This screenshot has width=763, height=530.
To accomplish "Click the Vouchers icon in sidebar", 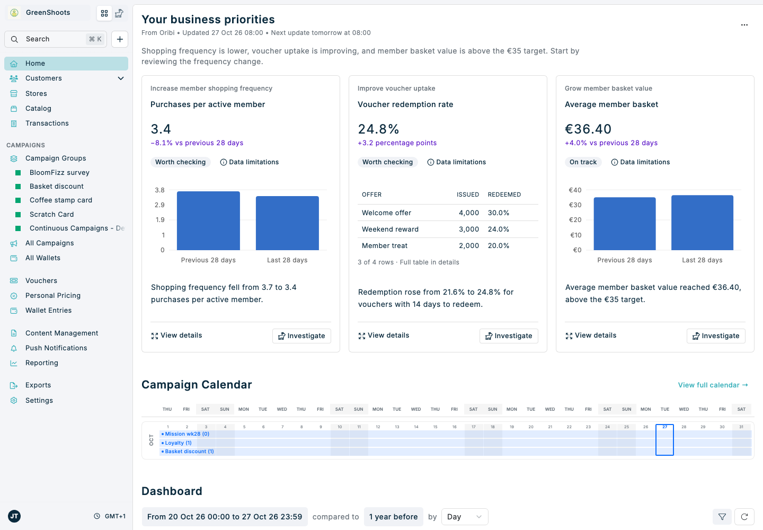I will (x=14, y=281).
